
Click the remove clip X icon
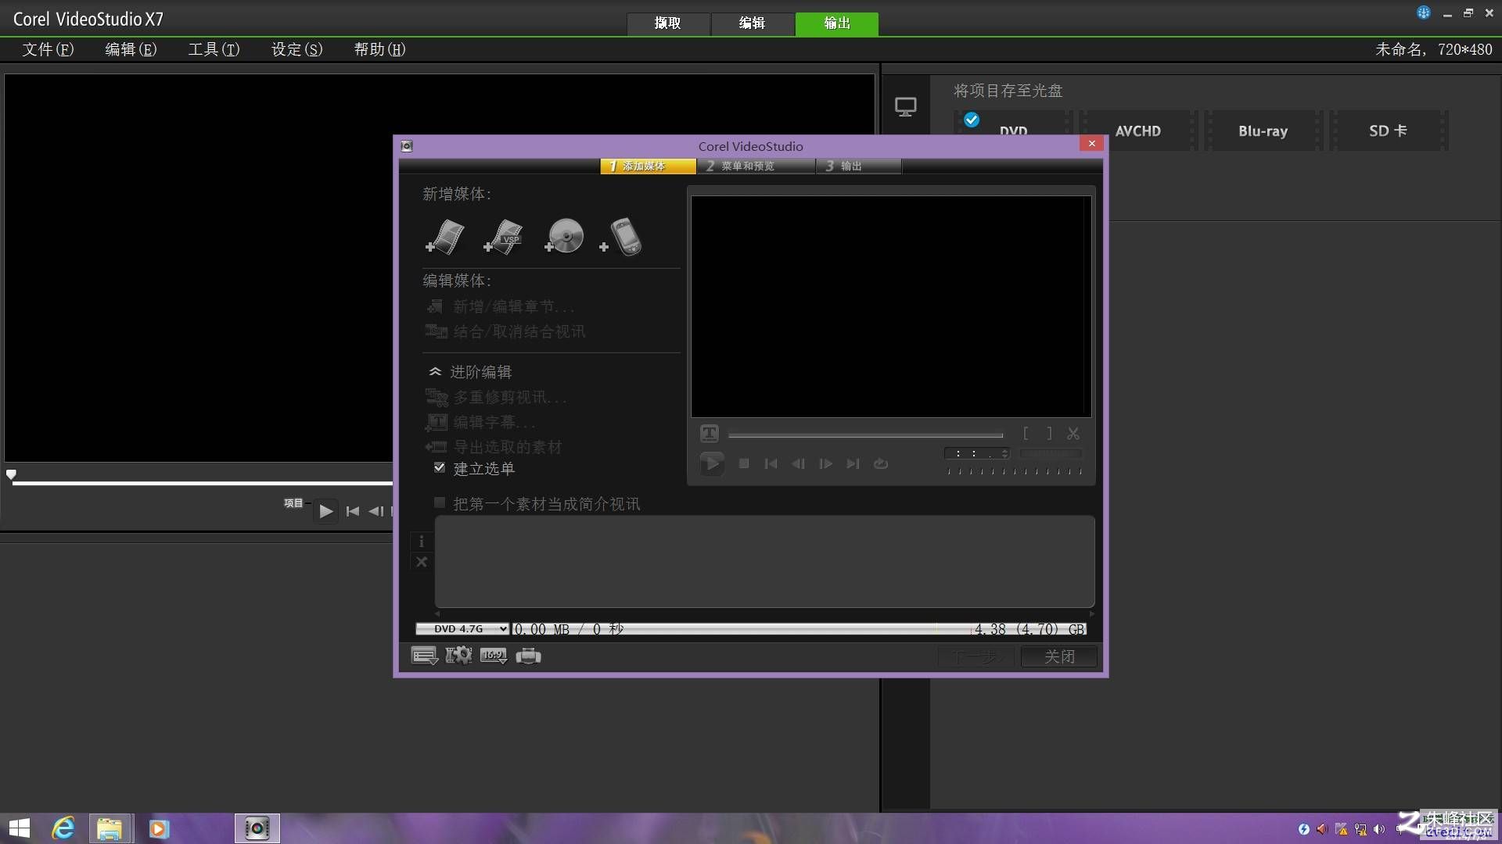[x=422, y=562]
